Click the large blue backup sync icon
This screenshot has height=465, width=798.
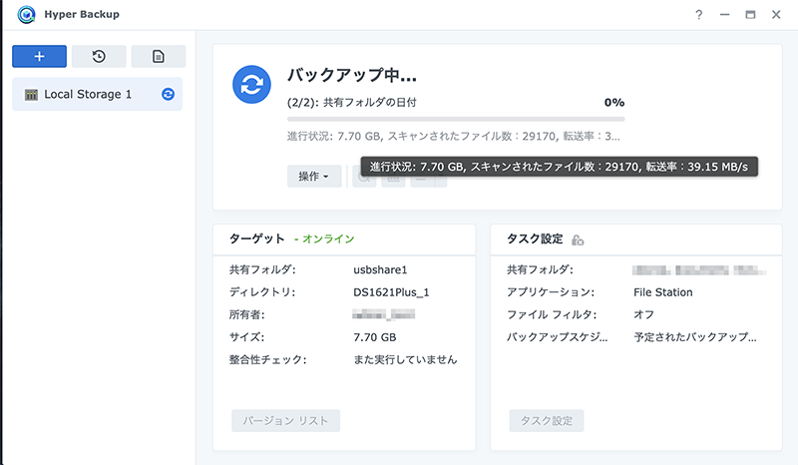click(x=252, y=86)
